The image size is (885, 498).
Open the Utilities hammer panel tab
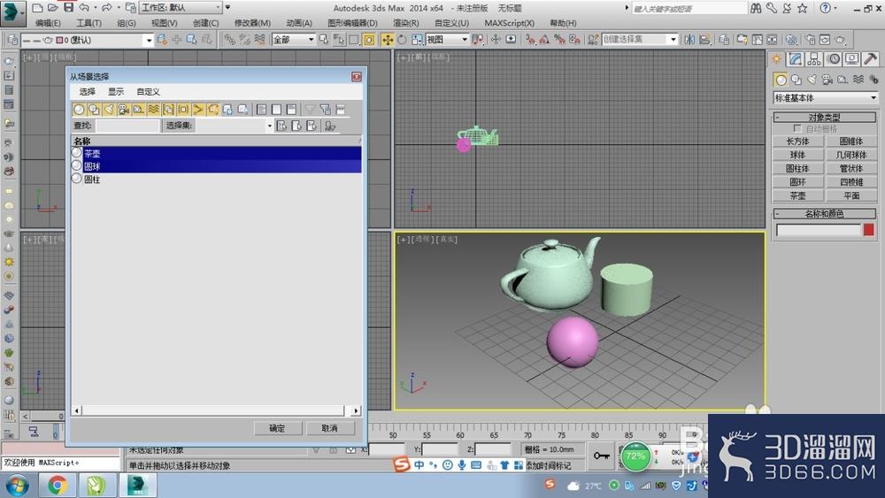870,58
